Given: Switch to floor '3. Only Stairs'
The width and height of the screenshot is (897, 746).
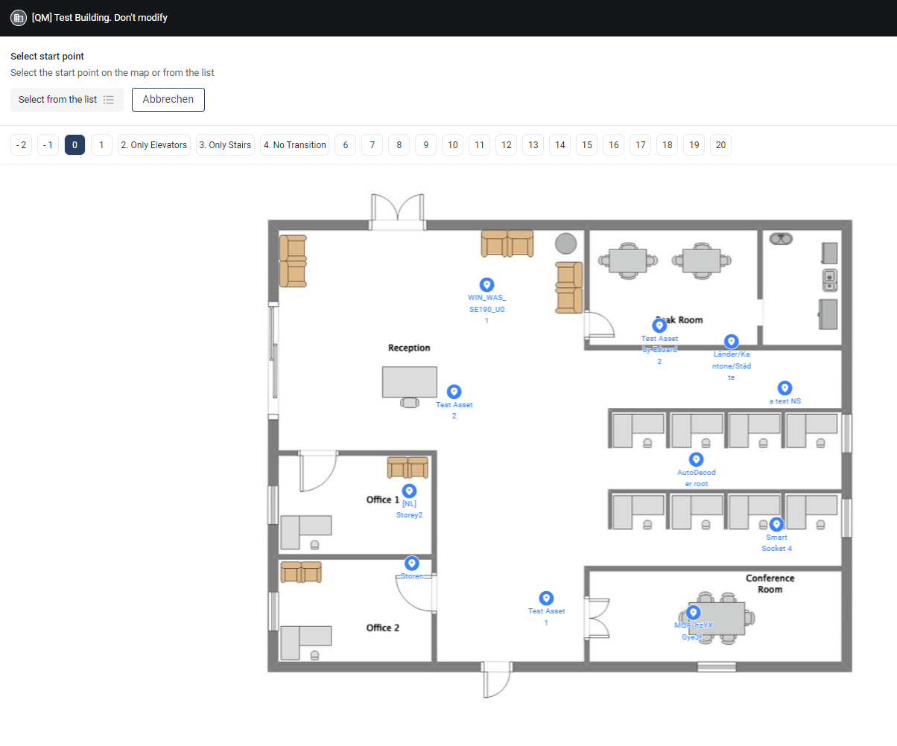Looking at the screenshot, I should (225, 145).
